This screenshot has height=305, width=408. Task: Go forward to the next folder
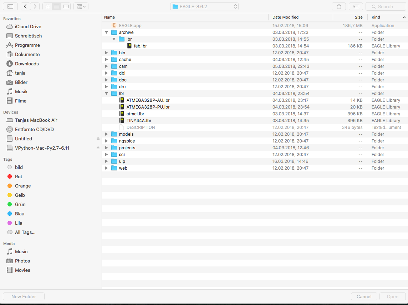point(35,6)
